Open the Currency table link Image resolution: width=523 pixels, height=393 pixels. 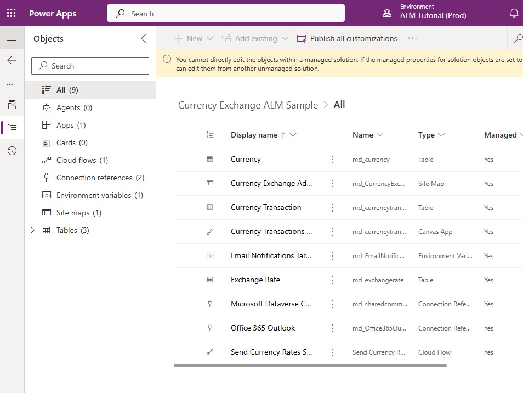point(246,159)
